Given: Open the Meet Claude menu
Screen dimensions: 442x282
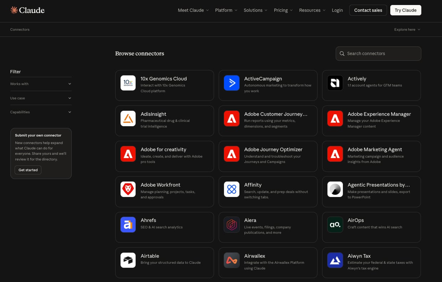Looking at the screenshot, I should pyautogui.click(x=193, y=10).
